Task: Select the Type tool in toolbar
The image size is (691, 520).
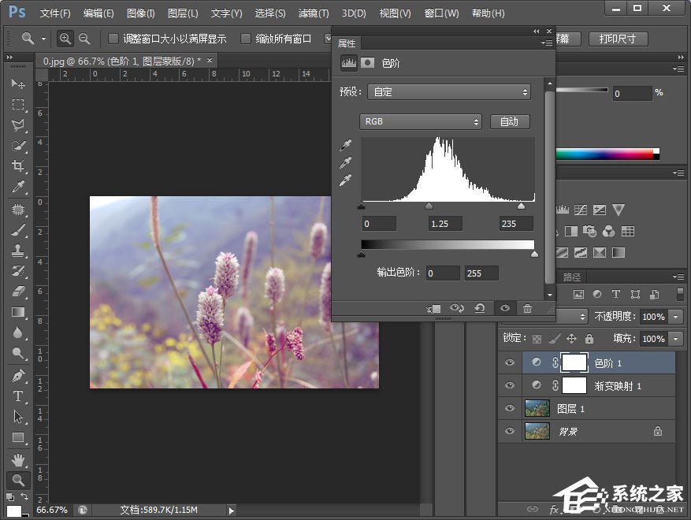Action: coord(17,396)
